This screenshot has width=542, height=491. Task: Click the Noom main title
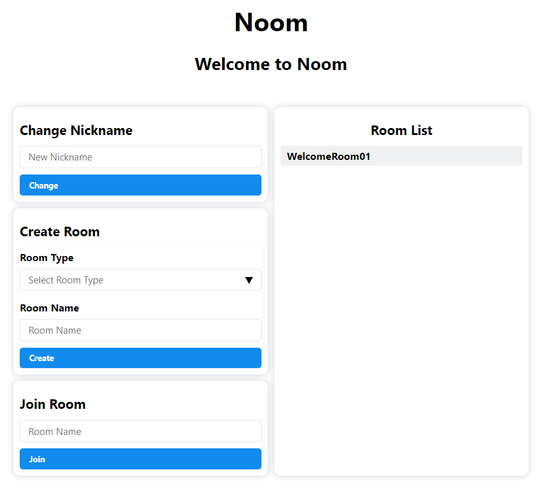tap(271, 23)
